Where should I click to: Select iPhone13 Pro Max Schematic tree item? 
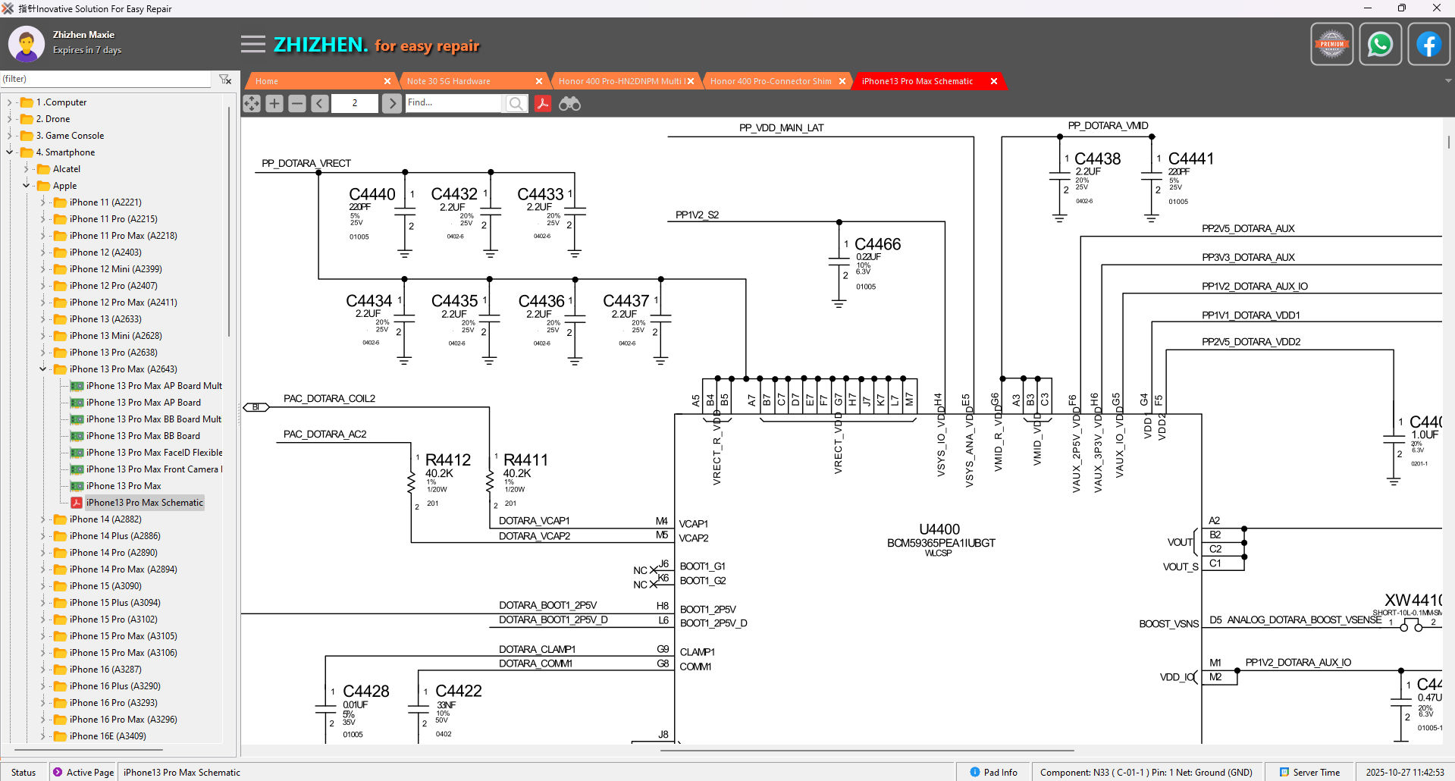[144, 503]
